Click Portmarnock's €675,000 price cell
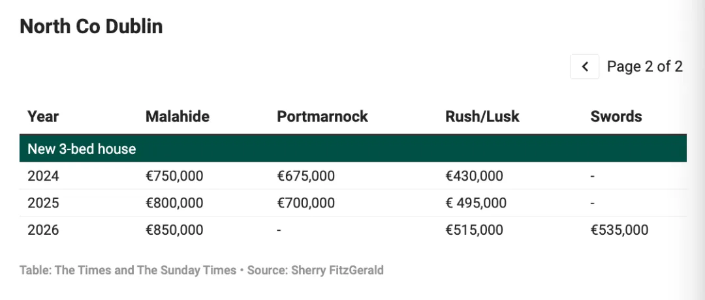Viewport: 705px width, 300px height. pyautogui.click(x=305, y=176)
